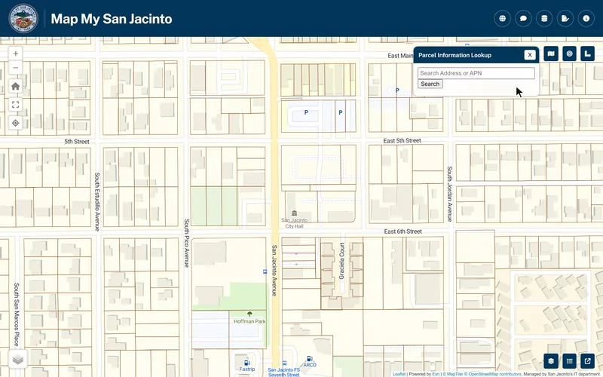Screen dimensions: 603x377
Task: Click the Map My San Jacinto title
Action: 112,18
